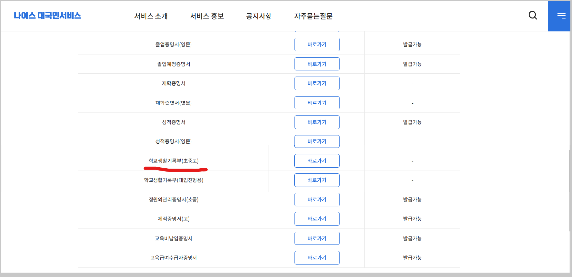
Task: Select the 재학증명서 label
Action: tap(174, 83)
